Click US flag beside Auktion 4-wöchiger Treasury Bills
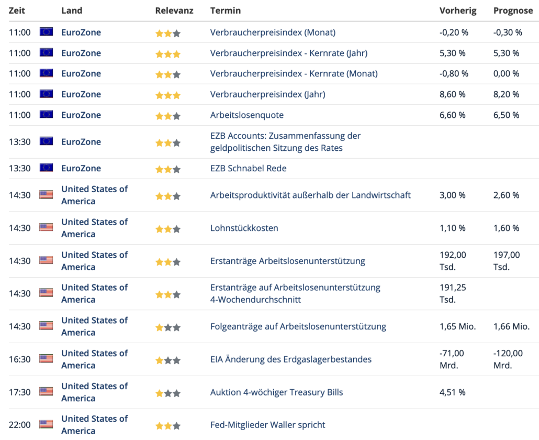Image resolution: width=539 pixels, height=440 pixels. point(46,392)
